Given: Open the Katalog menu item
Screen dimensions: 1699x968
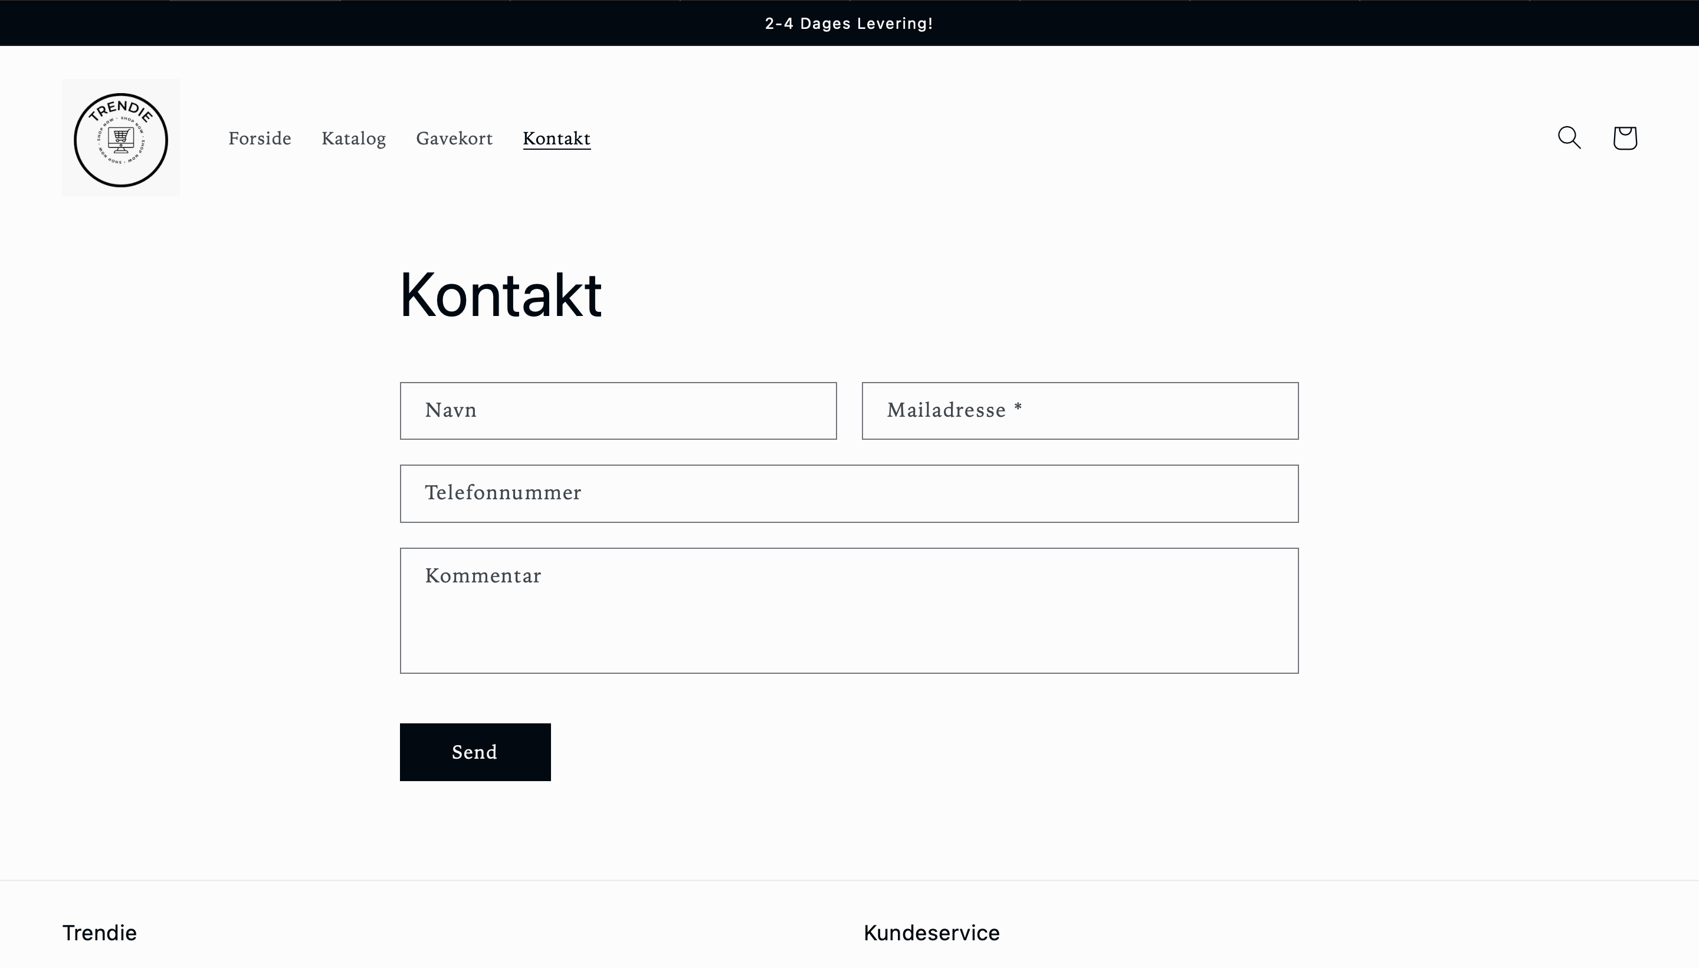Looking at the screenshot, I should click(x=353, y=139).
